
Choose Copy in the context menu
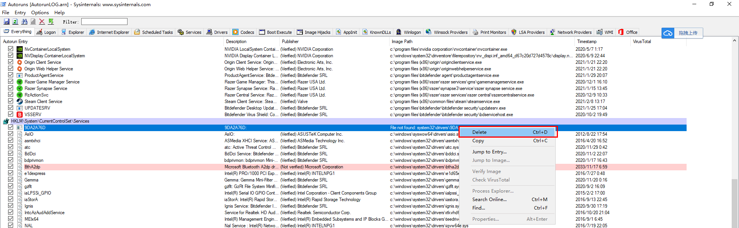507,141
